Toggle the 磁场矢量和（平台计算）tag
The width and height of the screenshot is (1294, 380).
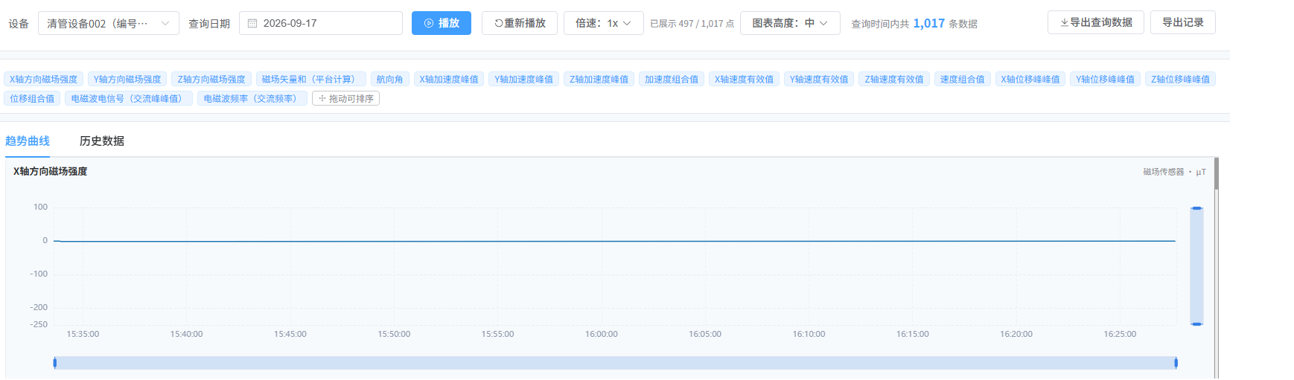click(x=311, y=79)
